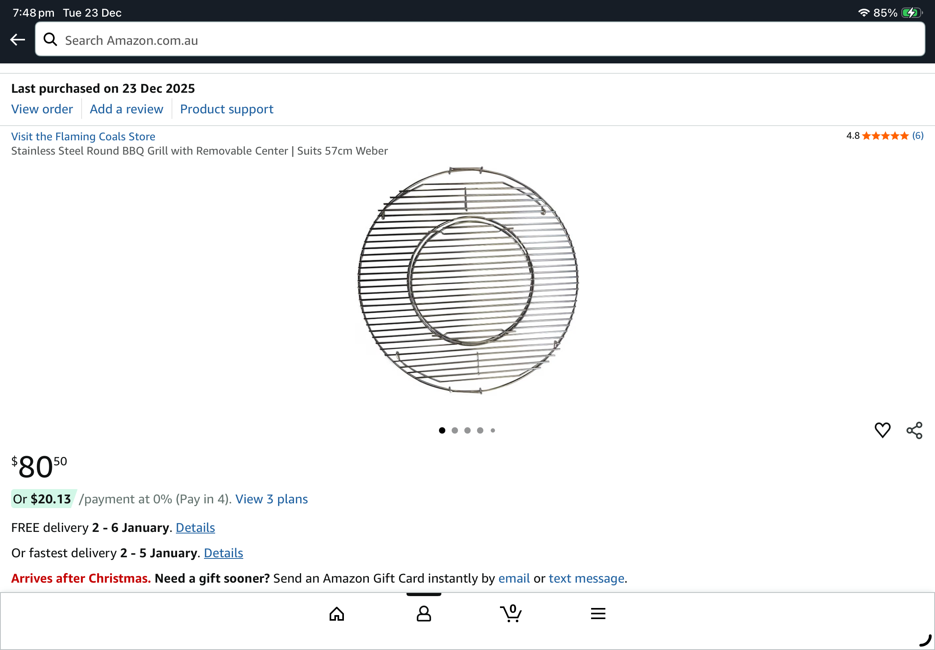The image size is (935, 650).
Task: Go to Home tab in bottom bar
Action: [x=337, y=614]
